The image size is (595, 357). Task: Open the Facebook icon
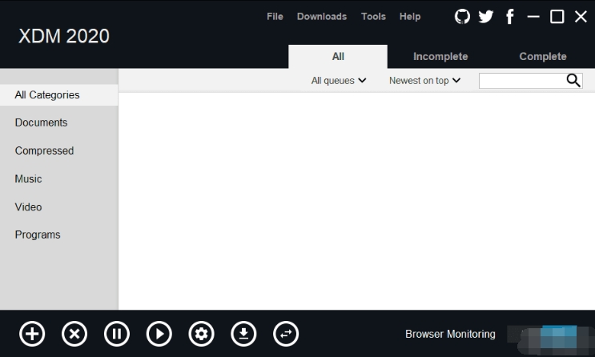[x=510, y=17]
